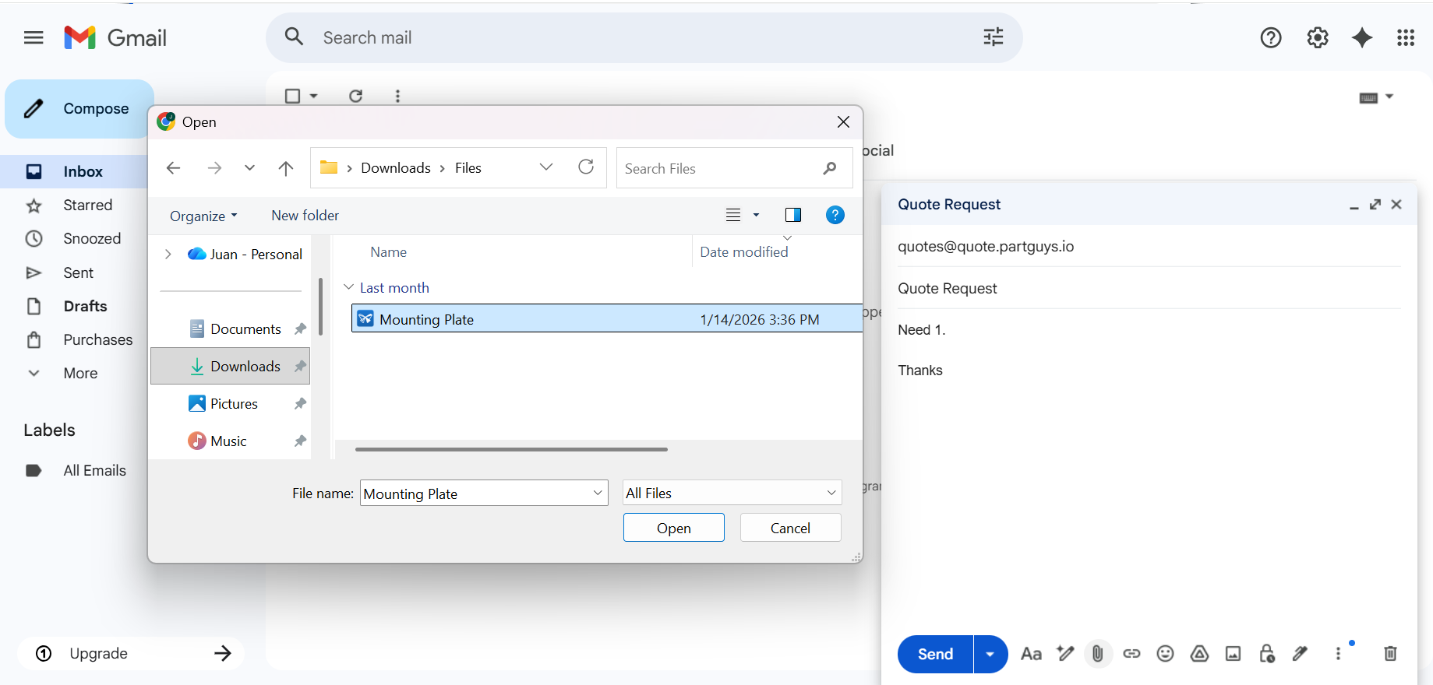This screenshot has width=1433, height=685.
Task: Open Gemini sparkle icon in Gmail header
Action: 1362,37
